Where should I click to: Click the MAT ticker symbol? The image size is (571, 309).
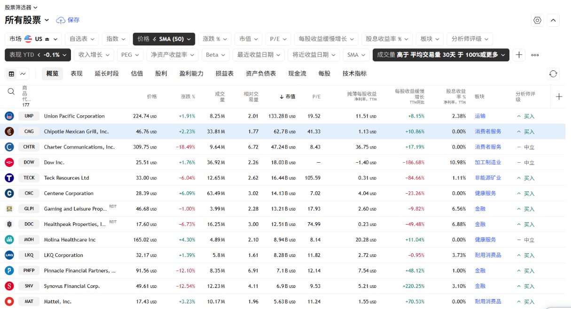pos(29,301)
